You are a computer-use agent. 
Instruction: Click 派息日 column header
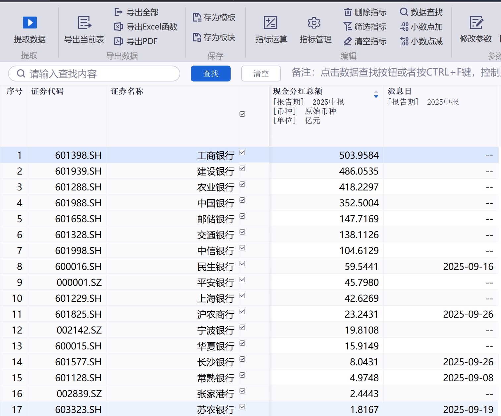coord(400,91)
